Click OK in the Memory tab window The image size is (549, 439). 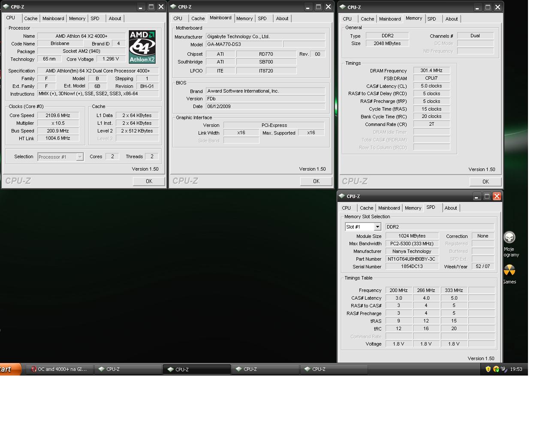[x=486, y=182]
